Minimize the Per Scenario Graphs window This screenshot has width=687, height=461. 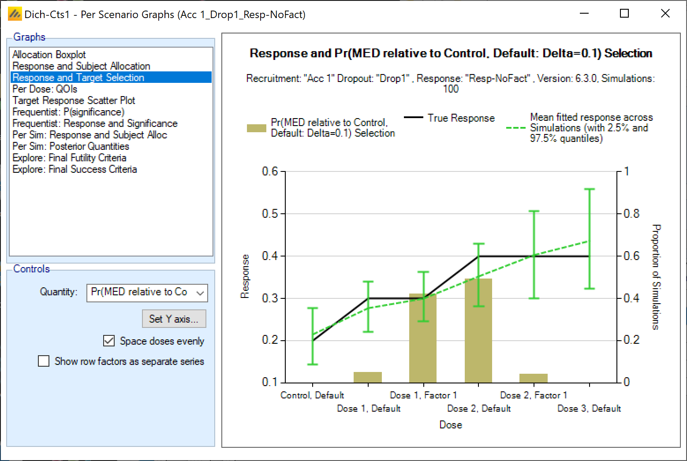click(x=584, y=14)
